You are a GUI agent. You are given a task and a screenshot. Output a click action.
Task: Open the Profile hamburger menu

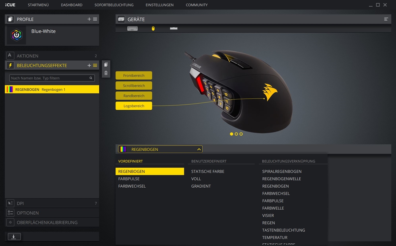[95, 19]
